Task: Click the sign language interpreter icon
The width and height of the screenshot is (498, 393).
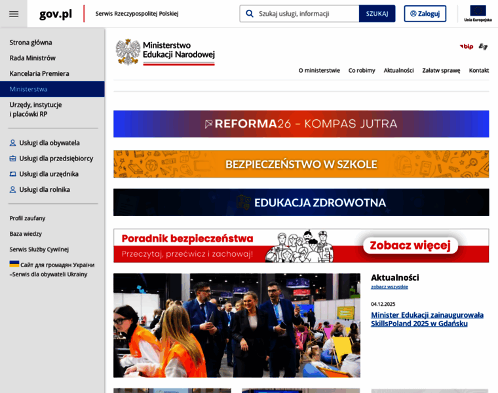Action: pyautogui.click(x=483, y=47)
